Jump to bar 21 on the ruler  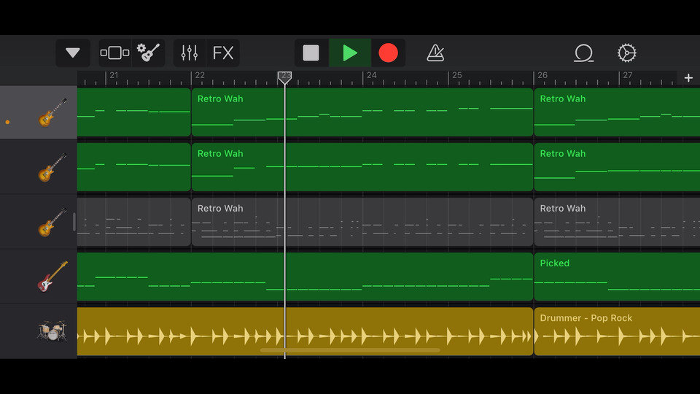(x=114, y=75)
